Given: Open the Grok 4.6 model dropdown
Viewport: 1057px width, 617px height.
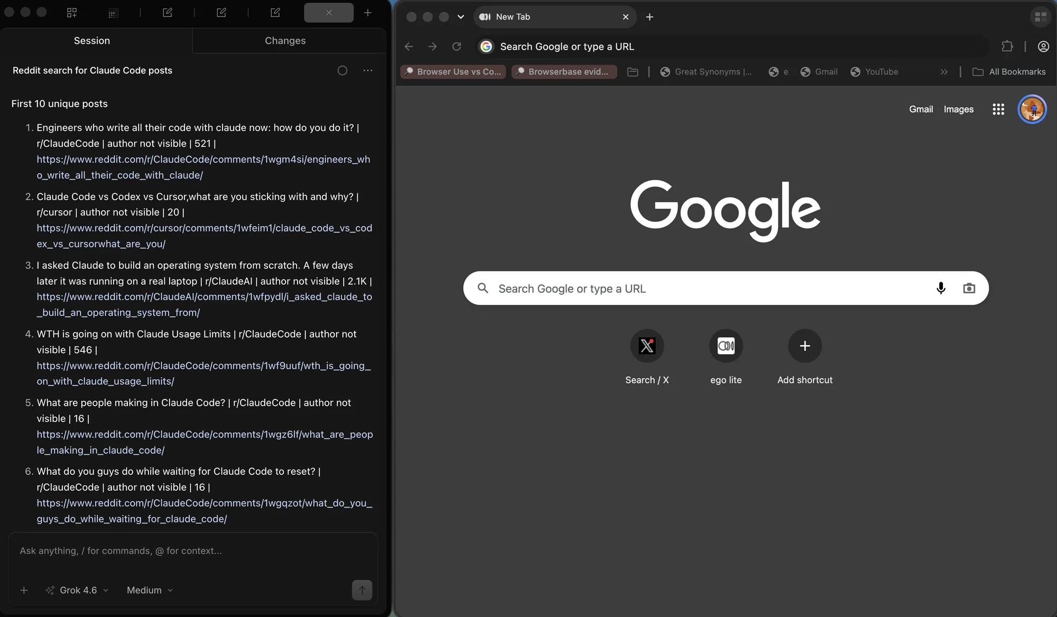Looking at the screenshot, I should pos(78,590).
